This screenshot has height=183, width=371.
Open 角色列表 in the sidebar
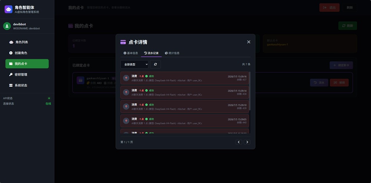[27, 42]
